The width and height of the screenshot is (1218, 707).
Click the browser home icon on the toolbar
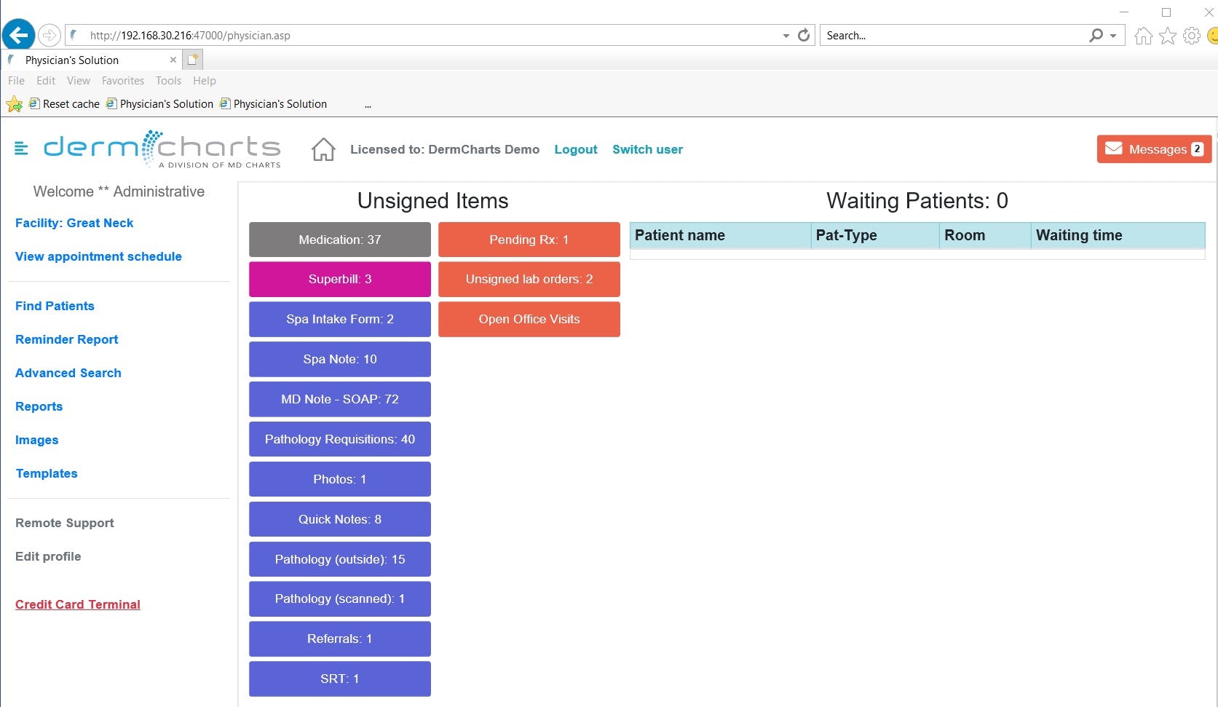pyautogui.click(x=1142, y=35)
